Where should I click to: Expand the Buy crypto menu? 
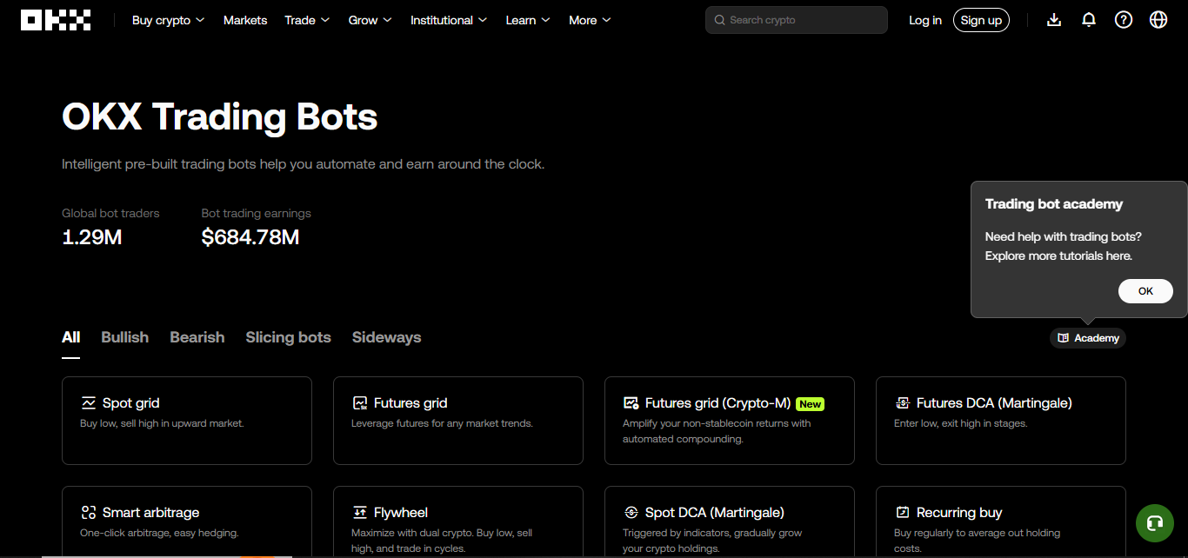point(168,20)
